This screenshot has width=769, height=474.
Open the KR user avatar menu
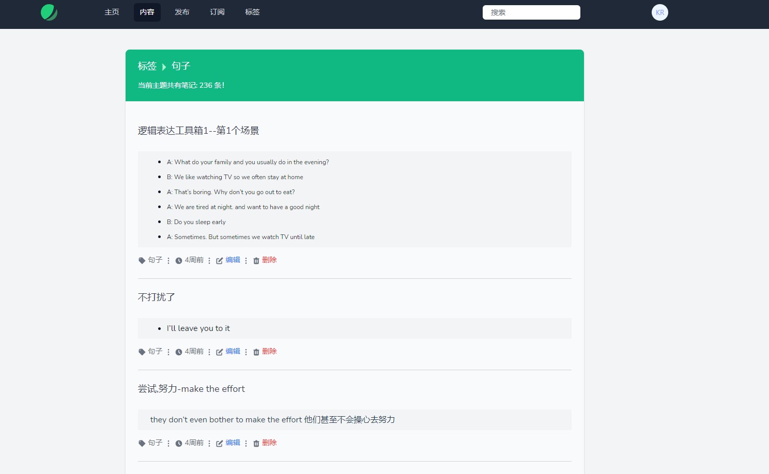pos(660,12)
